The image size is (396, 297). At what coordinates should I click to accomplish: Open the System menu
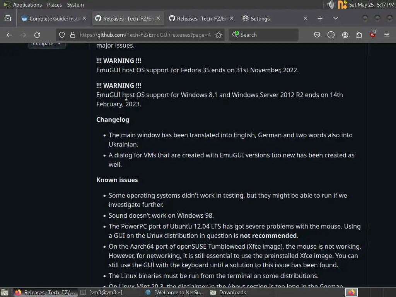75,5
